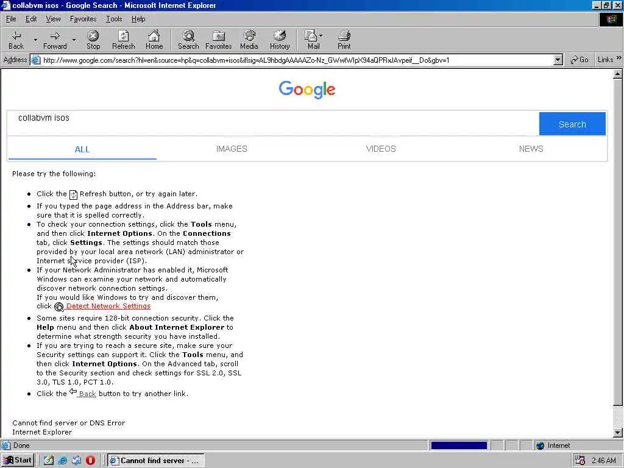Click the Cannot find server taskbar button
The image size is (624, 468).
(156, 461)
